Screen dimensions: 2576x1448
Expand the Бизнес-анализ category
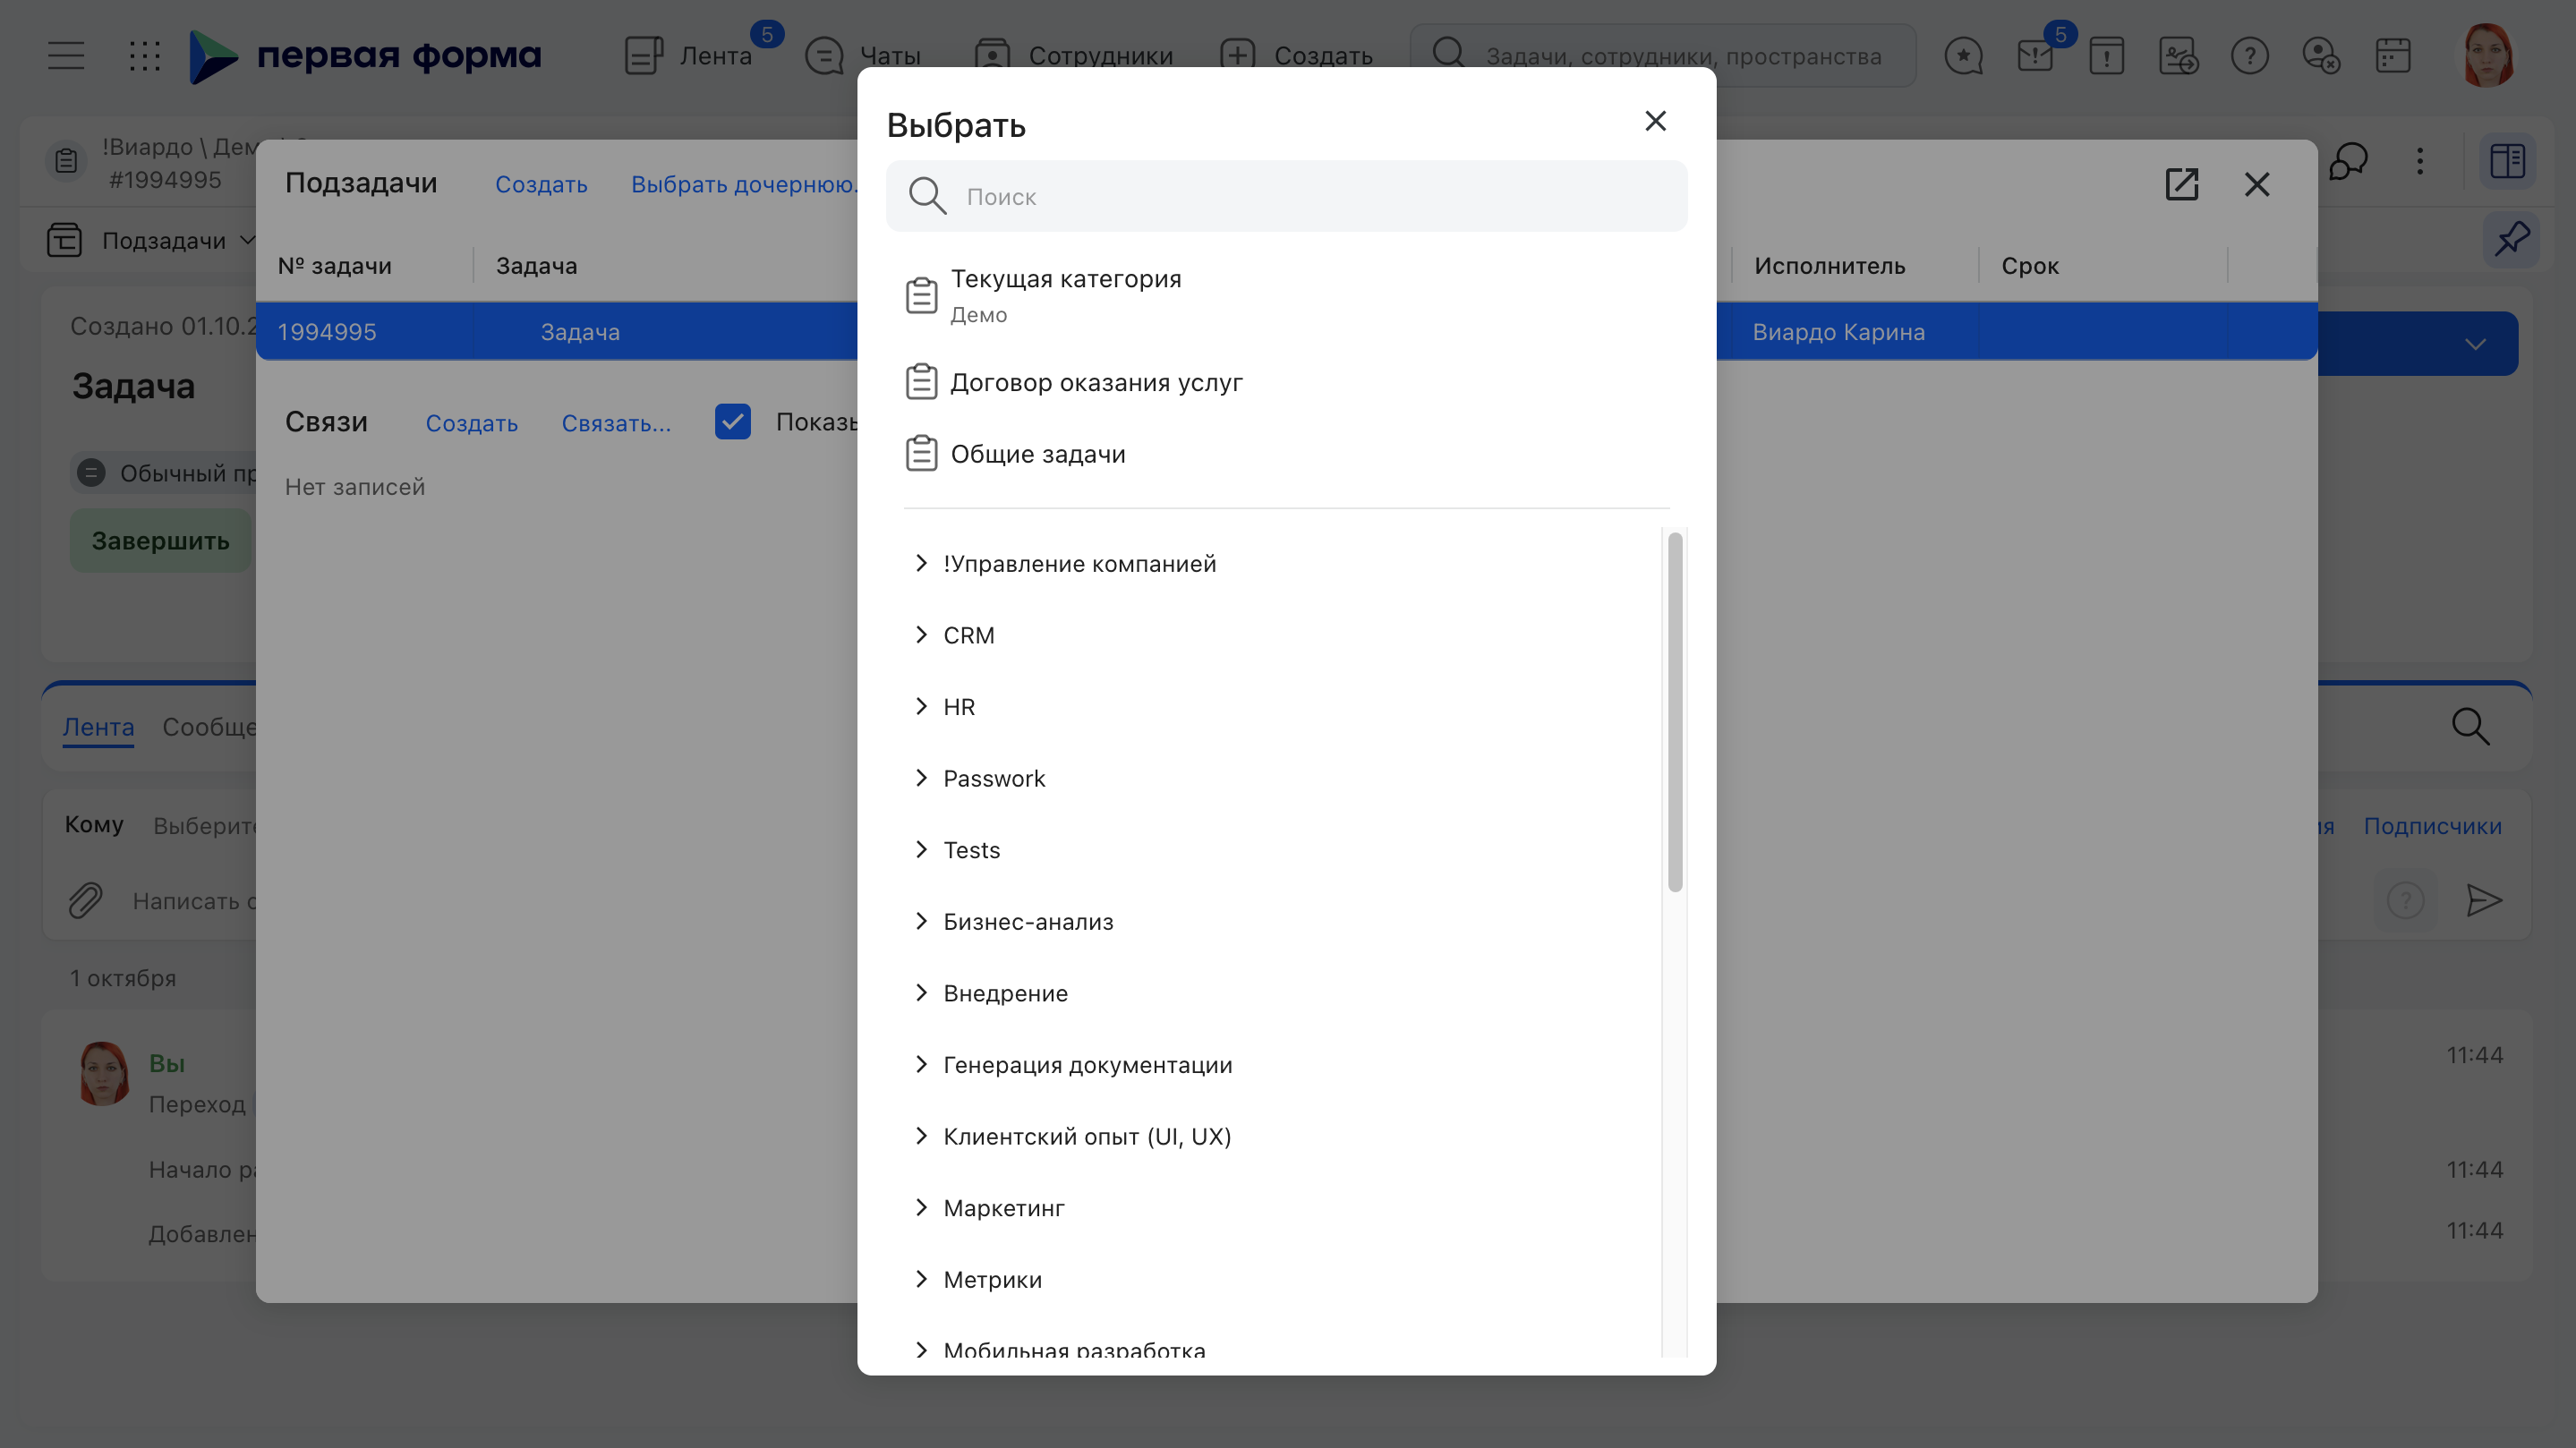click(x=920, y=921)
